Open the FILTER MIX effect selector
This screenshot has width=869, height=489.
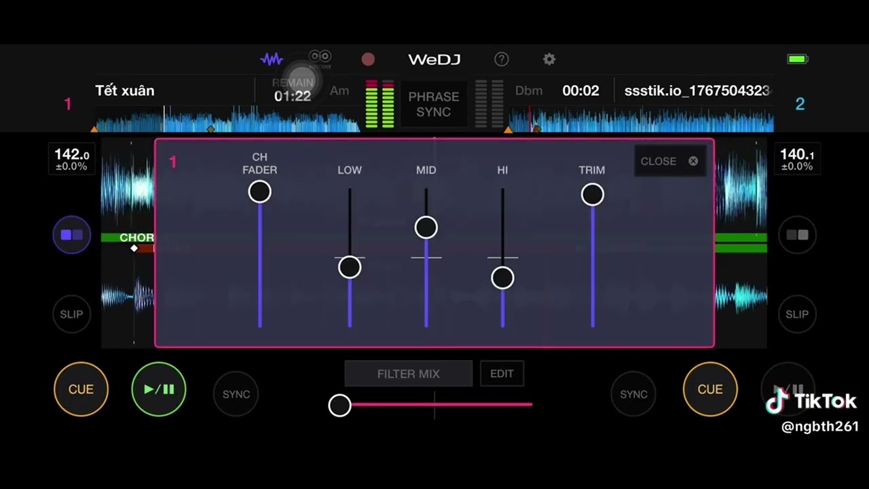click(x=409, y=374)
